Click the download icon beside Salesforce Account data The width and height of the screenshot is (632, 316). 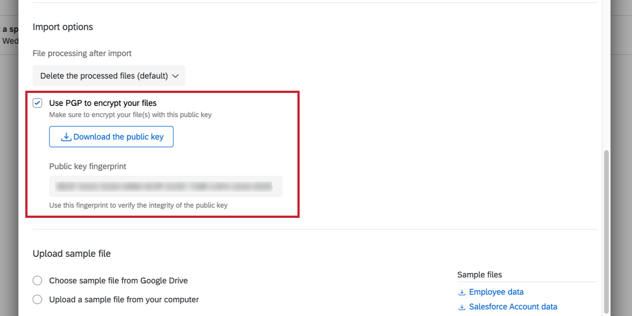(x=462, y=307)
